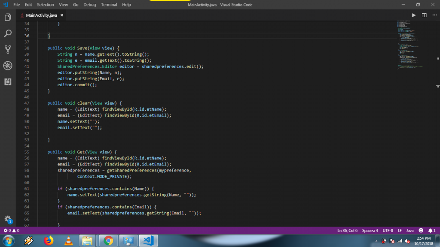Click the notifications bell in status bar
This screenshot has width=440, height=247.
click(431, 230)
